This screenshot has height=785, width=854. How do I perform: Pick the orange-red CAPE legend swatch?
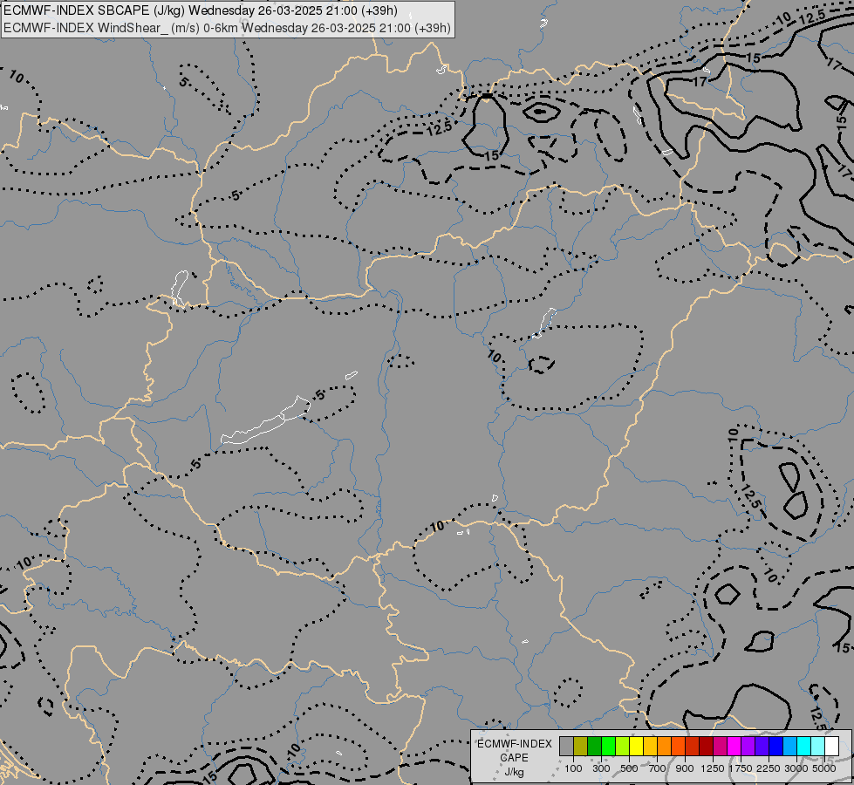678,747
